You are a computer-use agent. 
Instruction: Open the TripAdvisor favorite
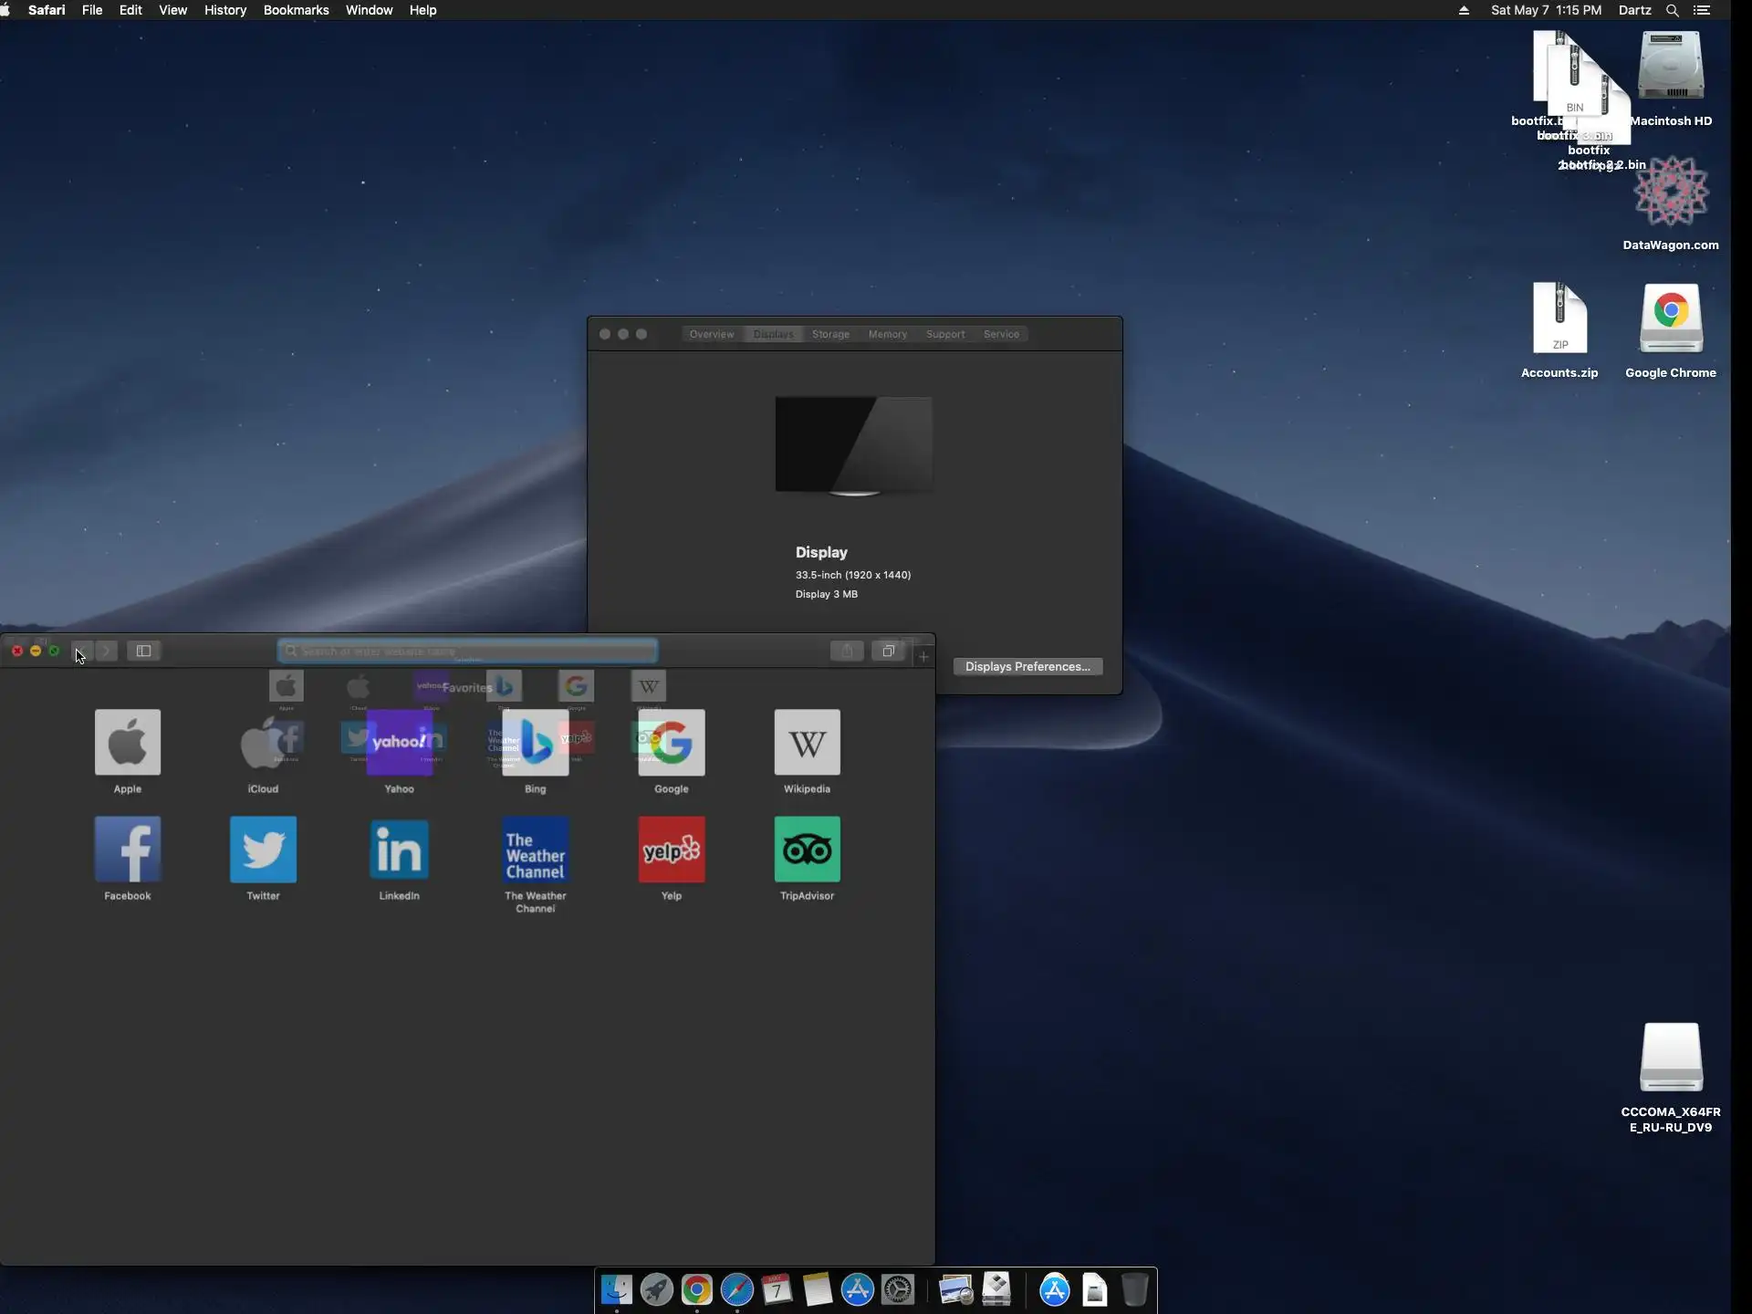tap(807, 850)
